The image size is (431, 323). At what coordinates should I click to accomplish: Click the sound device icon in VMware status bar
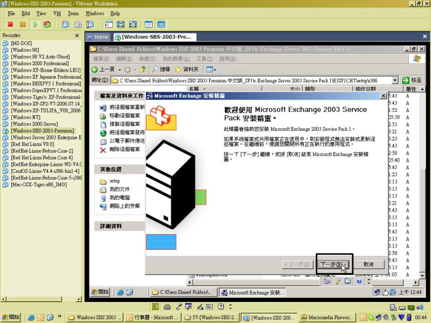pos(420,307)
